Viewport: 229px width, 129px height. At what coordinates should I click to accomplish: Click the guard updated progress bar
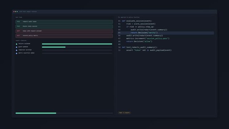(77, 47)
